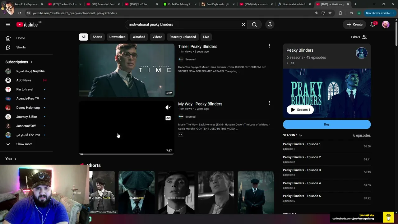Viewport: 398px width, 224px height.
Task: Switch to the ProFeSSorPaLaNg tab
Action: coord(180,4)
